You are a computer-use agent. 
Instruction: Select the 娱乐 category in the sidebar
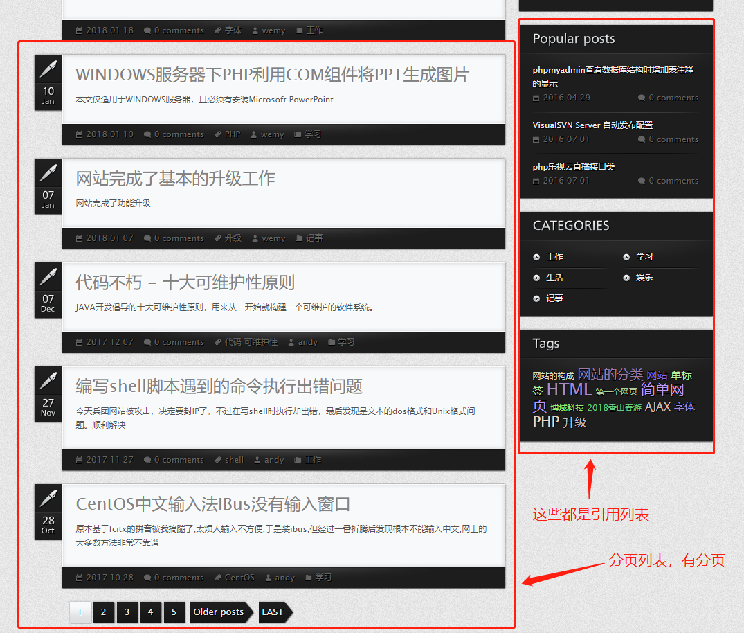(644, 278)
